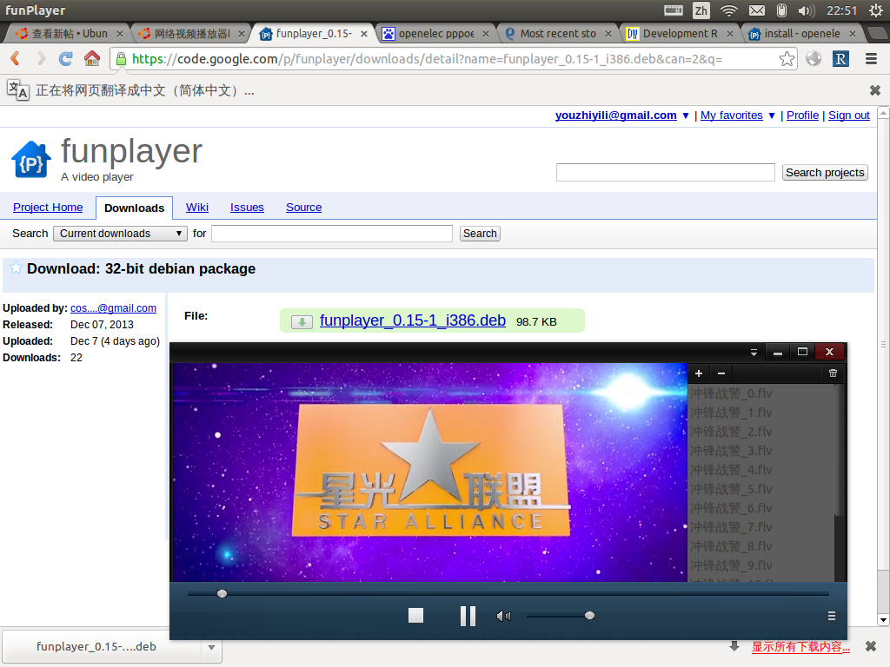
Task: Switch to the openelec pppoe tab
Action: click(436, 34)
